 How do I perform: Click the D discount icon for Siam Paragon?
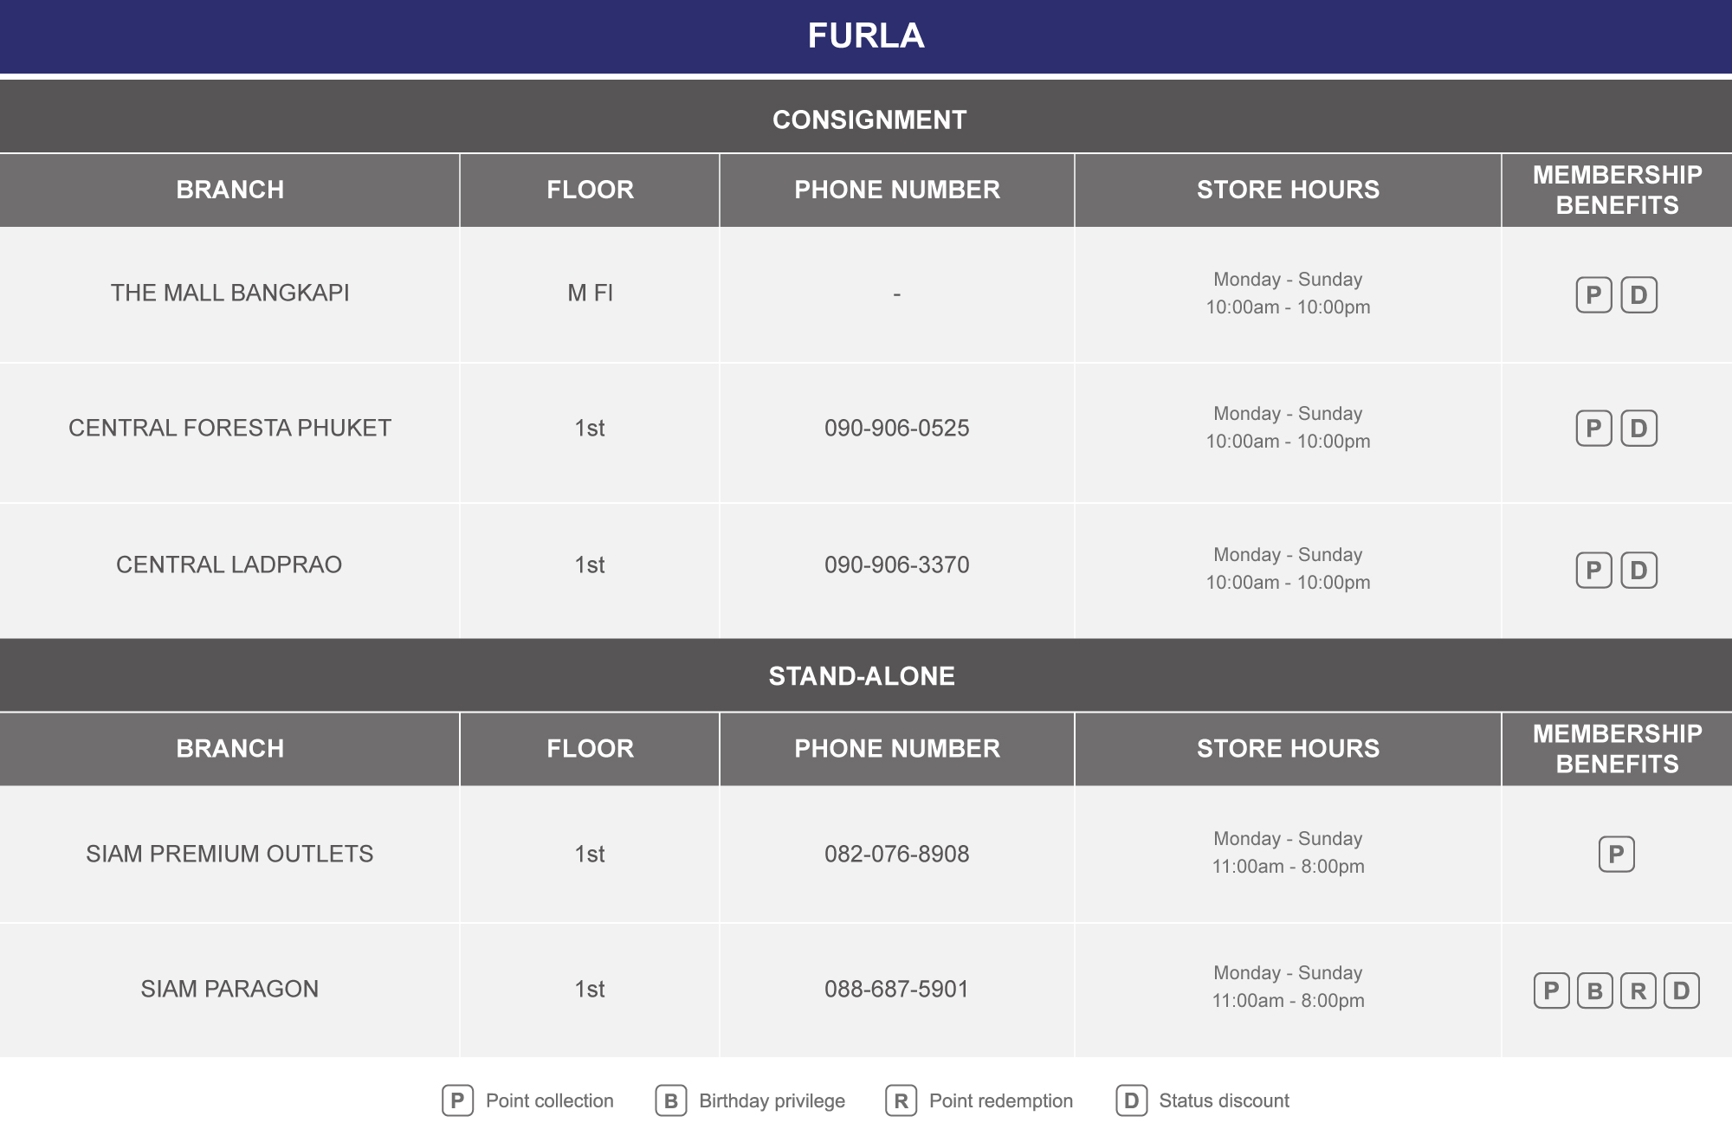pos(1681,990)
